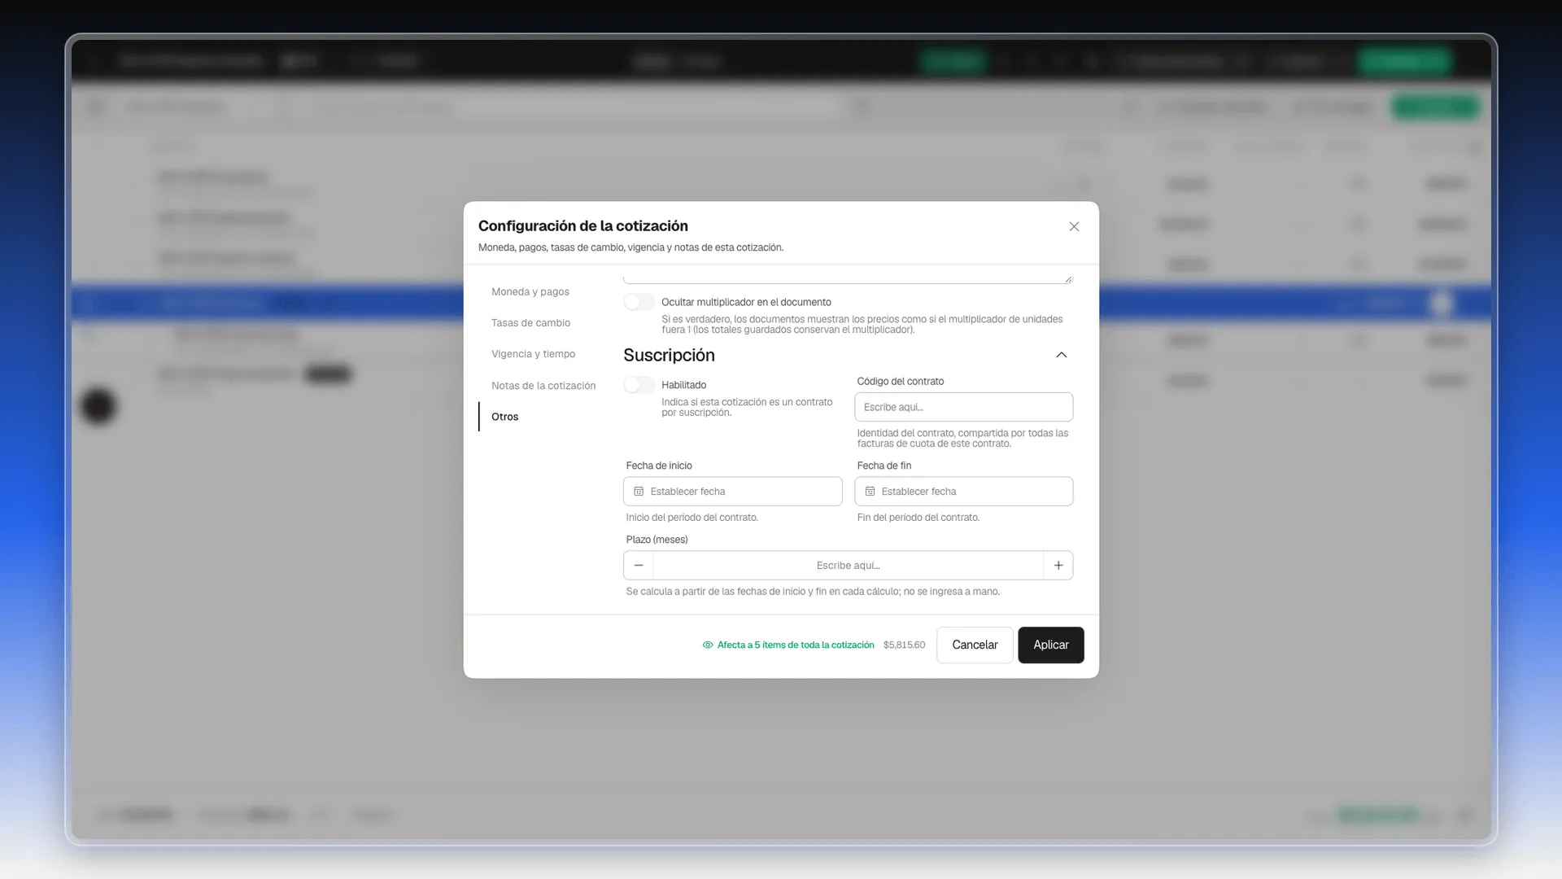Open the Fecha de inicio date picker
Screen dimensions: 1562x879
coord(732,492)
